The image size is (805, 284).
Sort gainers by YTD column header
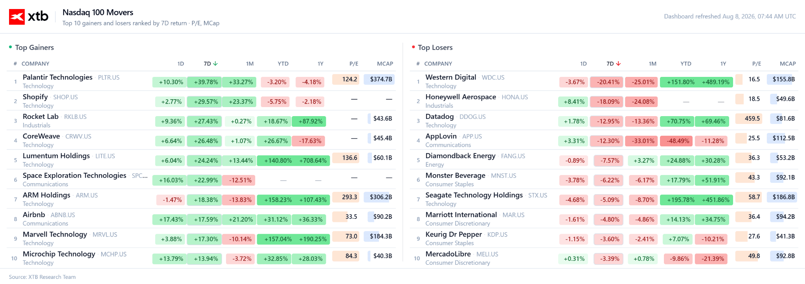(283, 64)
